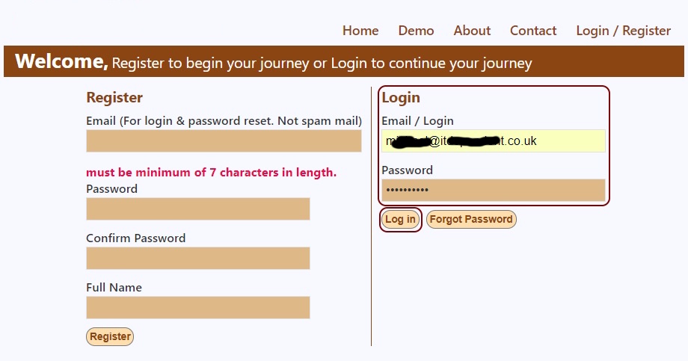688x361 pixels.
Task: Click the Login section heading text
Action: coord(401,98)
